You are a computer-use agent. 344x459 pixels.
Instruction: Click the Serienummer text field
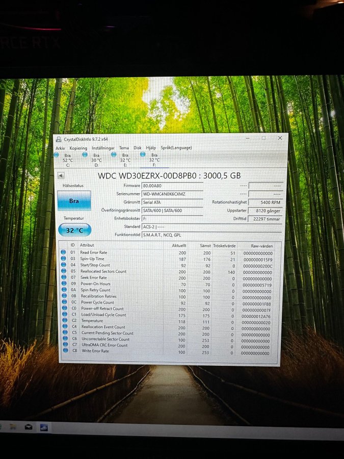coord(172,194)
